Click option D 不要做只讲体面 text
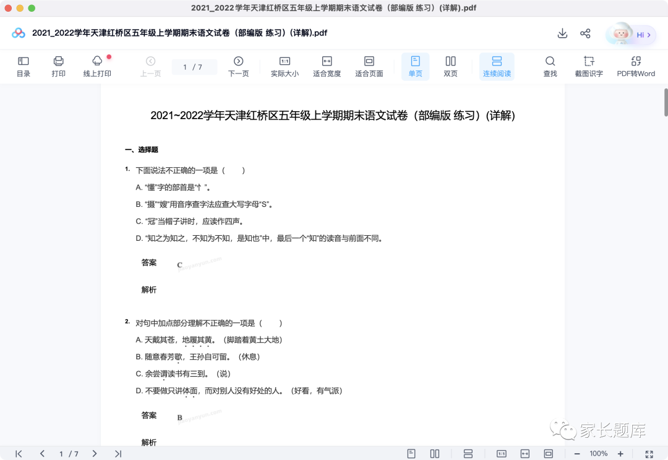The width and height of the screenshot is (668, 460). tap(239, 391)
